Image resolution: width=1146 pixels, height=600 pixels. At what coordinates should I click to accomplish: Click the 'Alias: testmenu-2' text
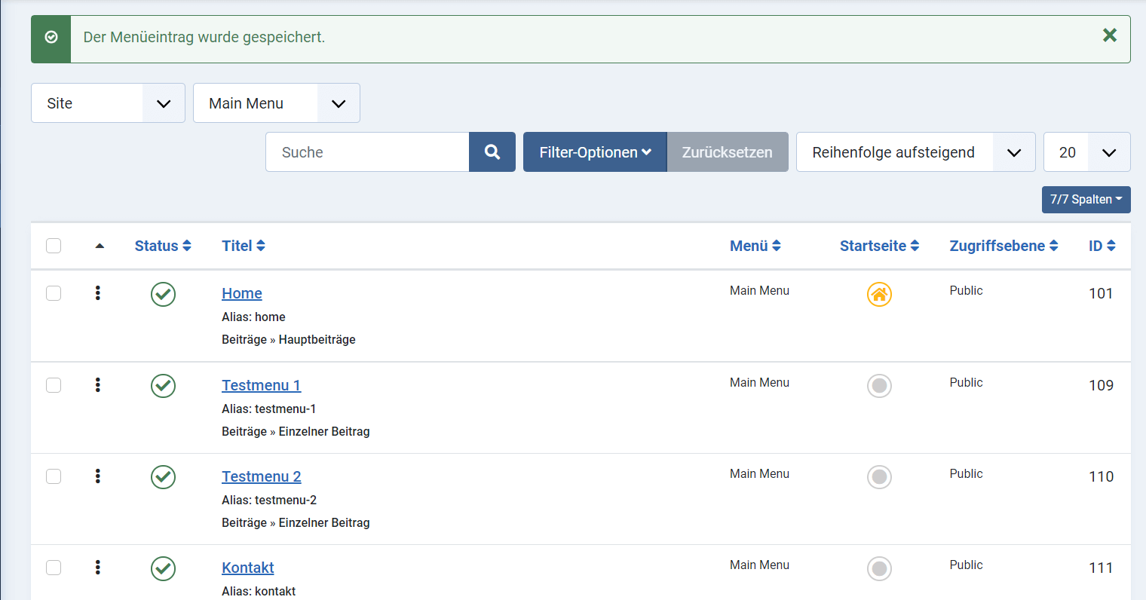pos(269,501)
